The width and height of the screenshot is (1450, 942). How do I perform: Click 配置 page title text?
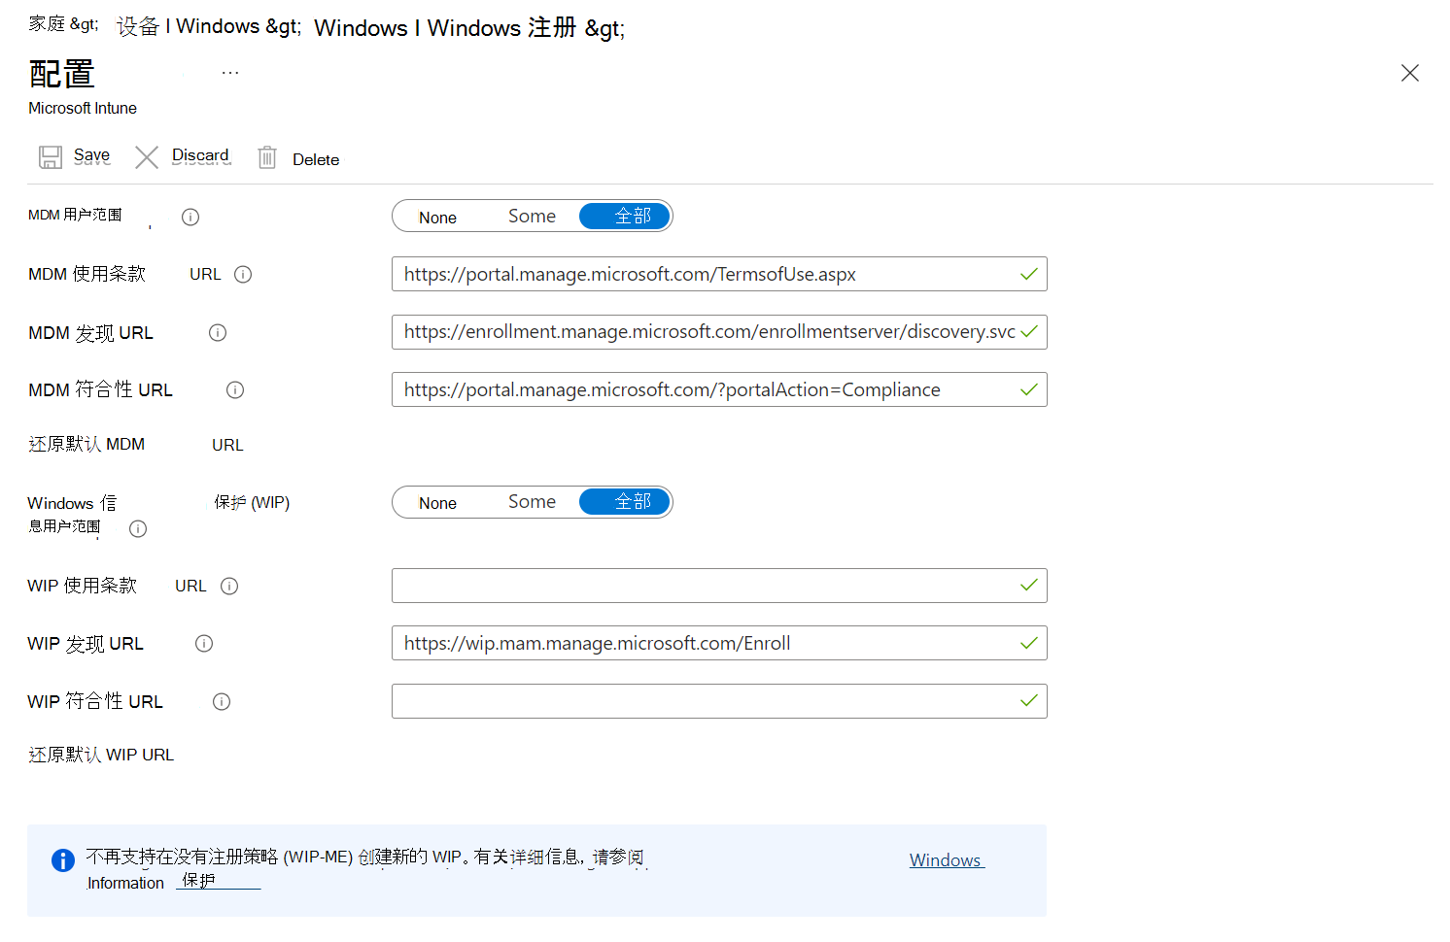pos(62,74)
